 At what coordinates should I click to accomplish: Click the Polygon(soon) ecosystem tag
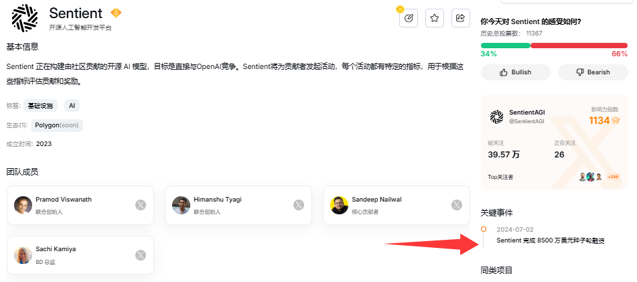tap(57, 125)
